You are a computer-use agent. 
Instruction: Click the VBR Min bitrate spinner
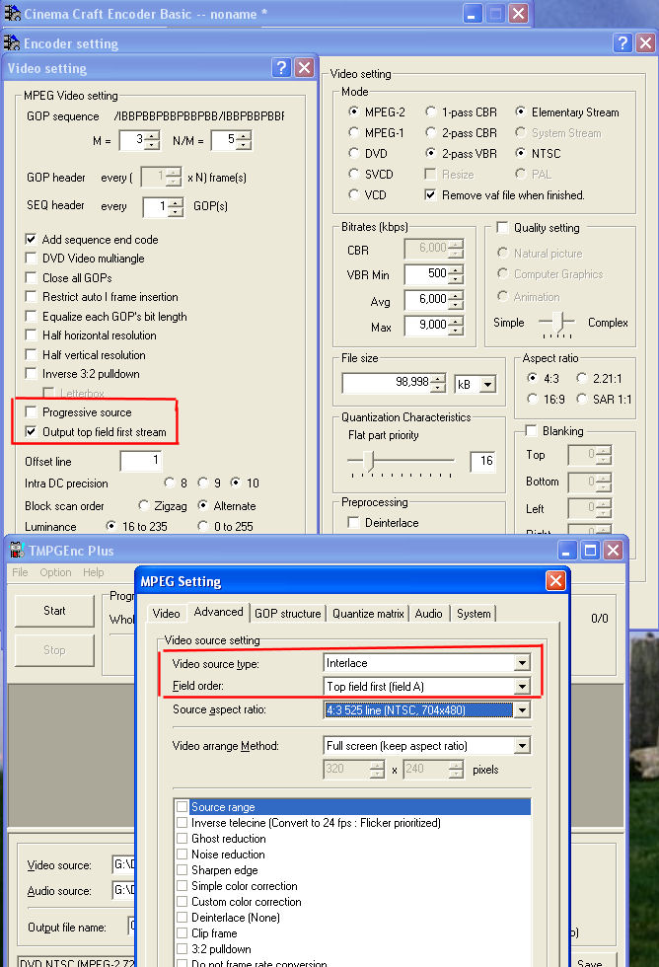click(456, 274)
